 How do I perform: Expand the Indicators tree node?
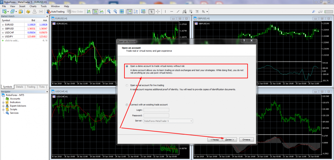pyautogui.click(x=3, y=102)
